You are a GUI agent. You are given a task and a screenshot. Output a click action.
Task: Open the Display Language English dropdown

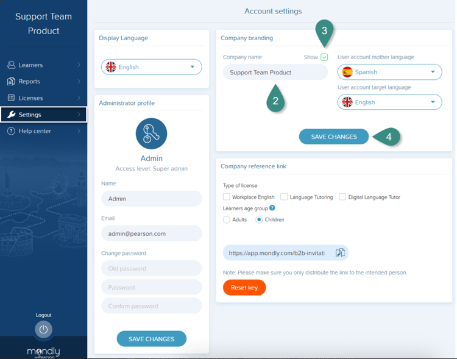pos(151,67)
